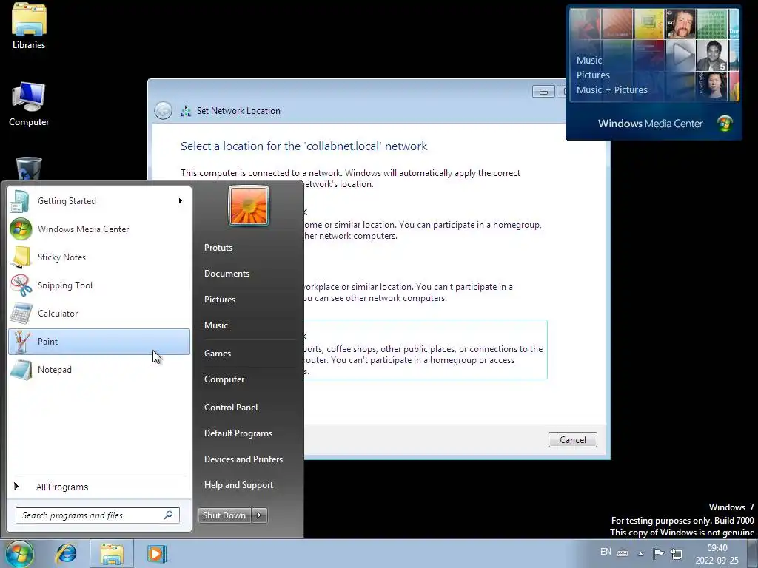The height and width of the screenshot is (568, 758).
Task: Open the EN language selector
Action: [606, 552]
